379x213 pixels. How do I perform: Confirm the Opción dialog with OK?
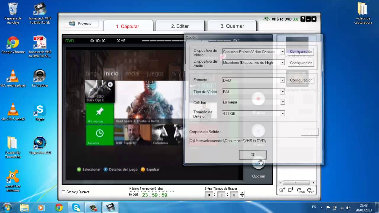(253, 155)
